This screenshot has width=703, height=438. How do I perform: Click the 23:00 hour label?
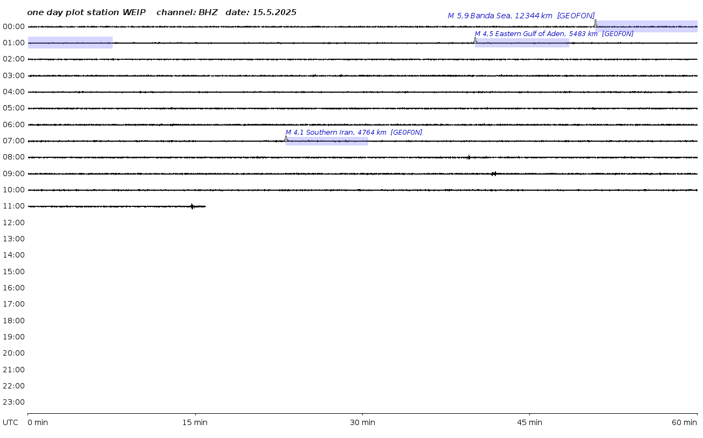click(13, 402)
